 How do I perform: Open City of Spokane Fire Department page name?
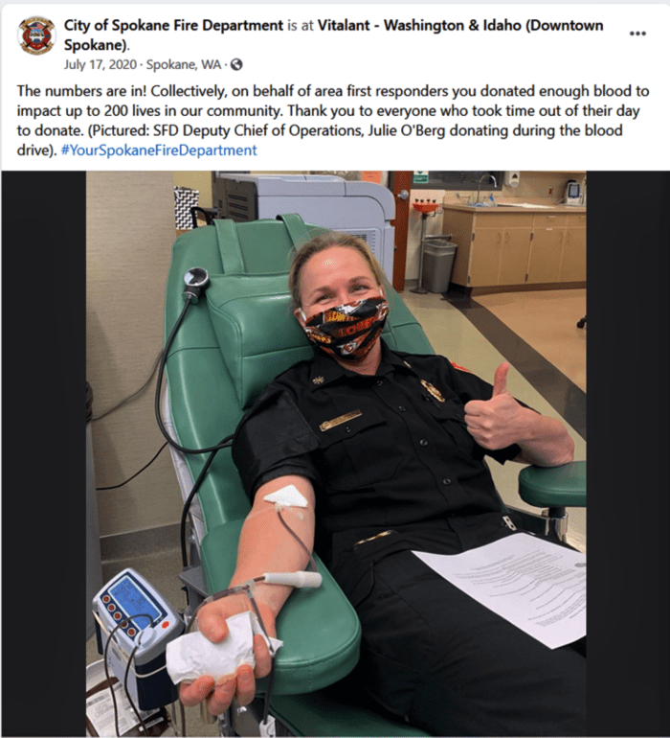tap(173, 26)
